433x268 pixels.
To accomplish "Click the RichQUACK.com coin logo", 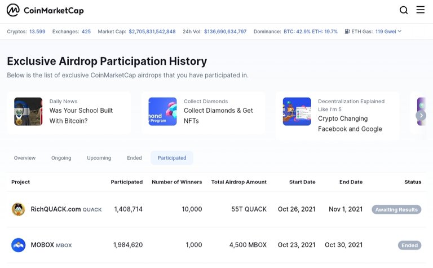I will (x=18, y=209).
